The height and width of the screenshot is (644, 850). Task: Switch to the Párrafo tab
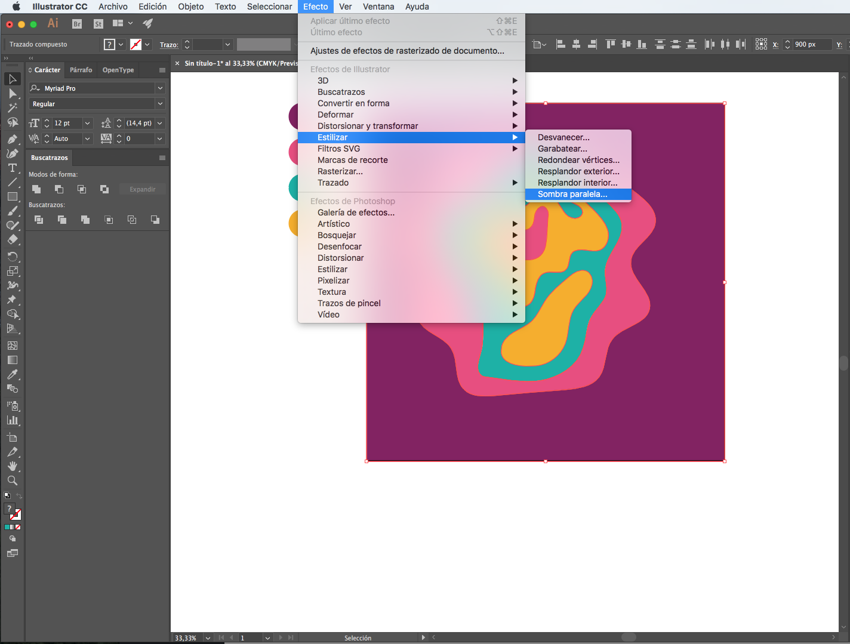click(x=81, y=70)
